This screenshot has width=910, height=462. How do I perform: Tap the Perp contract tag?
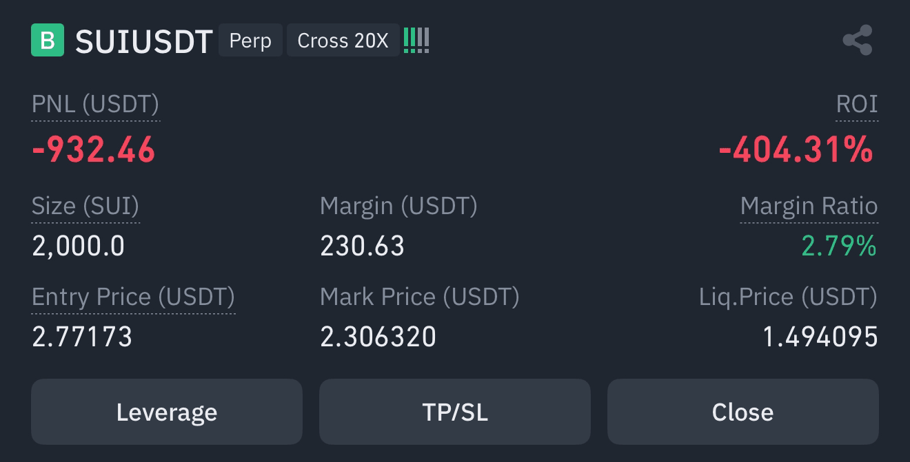pyautogui.click(x=250, y=41)
